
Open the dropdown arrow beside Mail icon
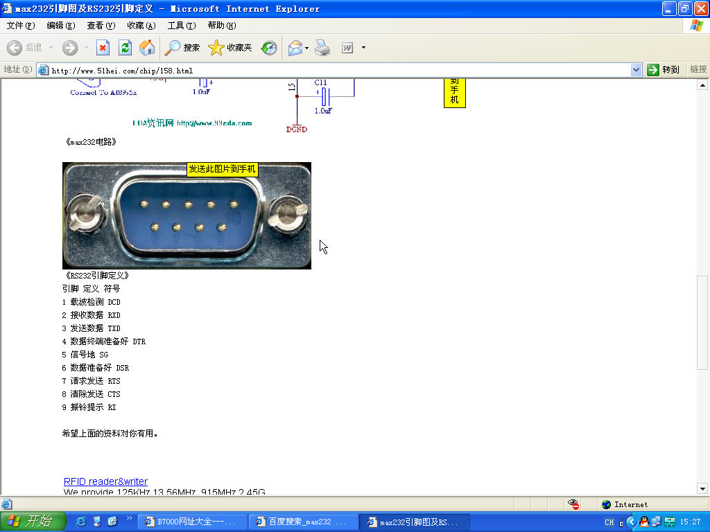click(x=307, y=48)
